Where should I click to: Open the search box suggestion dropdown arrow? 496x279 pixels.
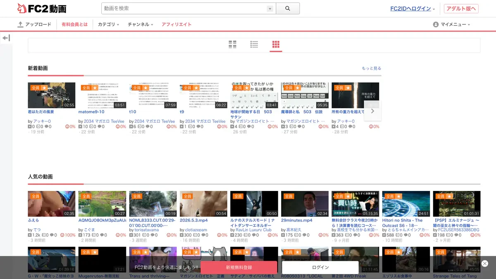click(x=270, y=9)
